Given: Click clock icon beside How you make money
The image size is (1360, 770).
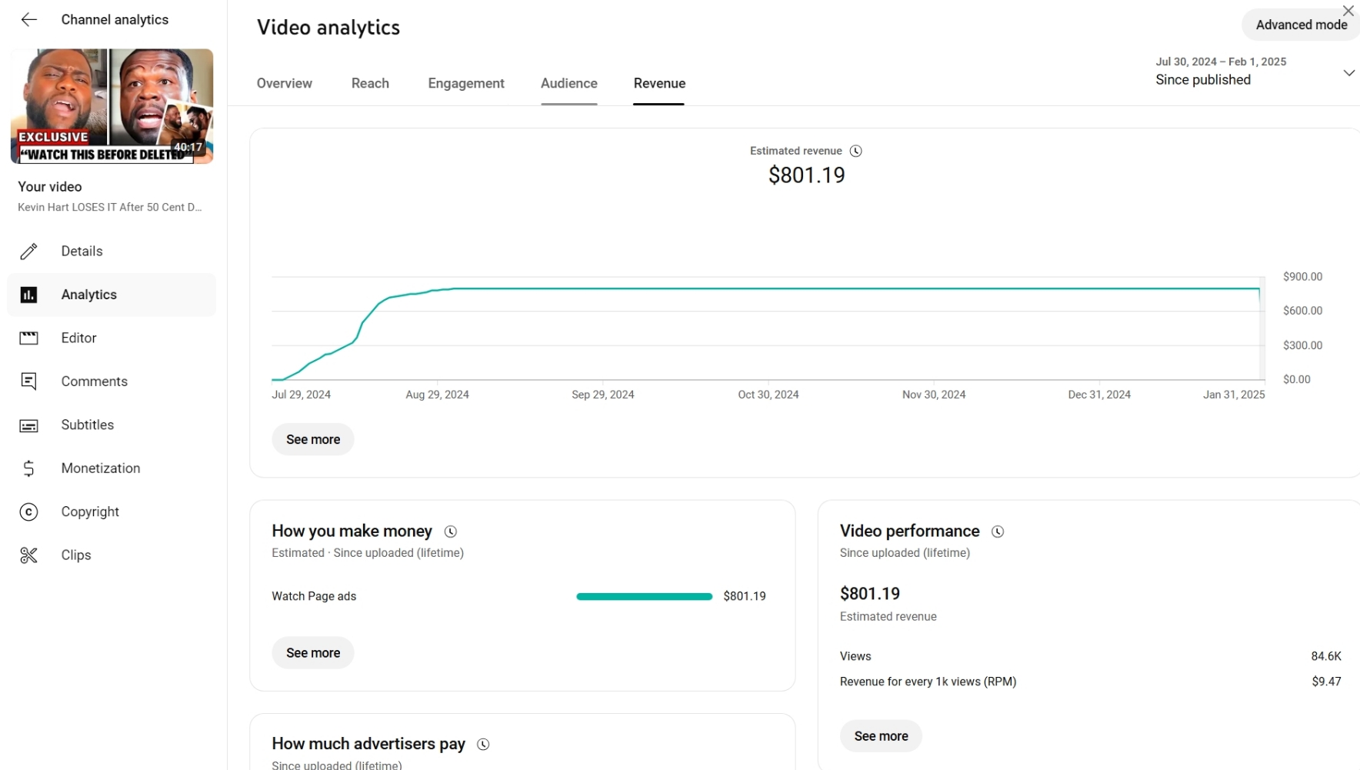Looking at the screenshot, I should 451,532.
